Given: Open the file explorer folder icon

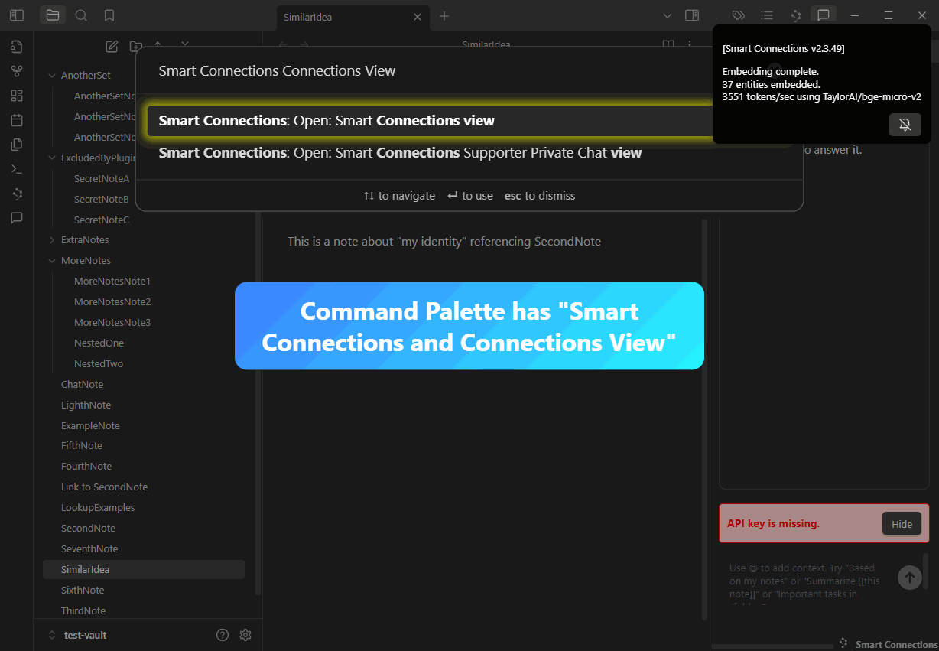Looking at the screenshot, I should tap(53, 15).
